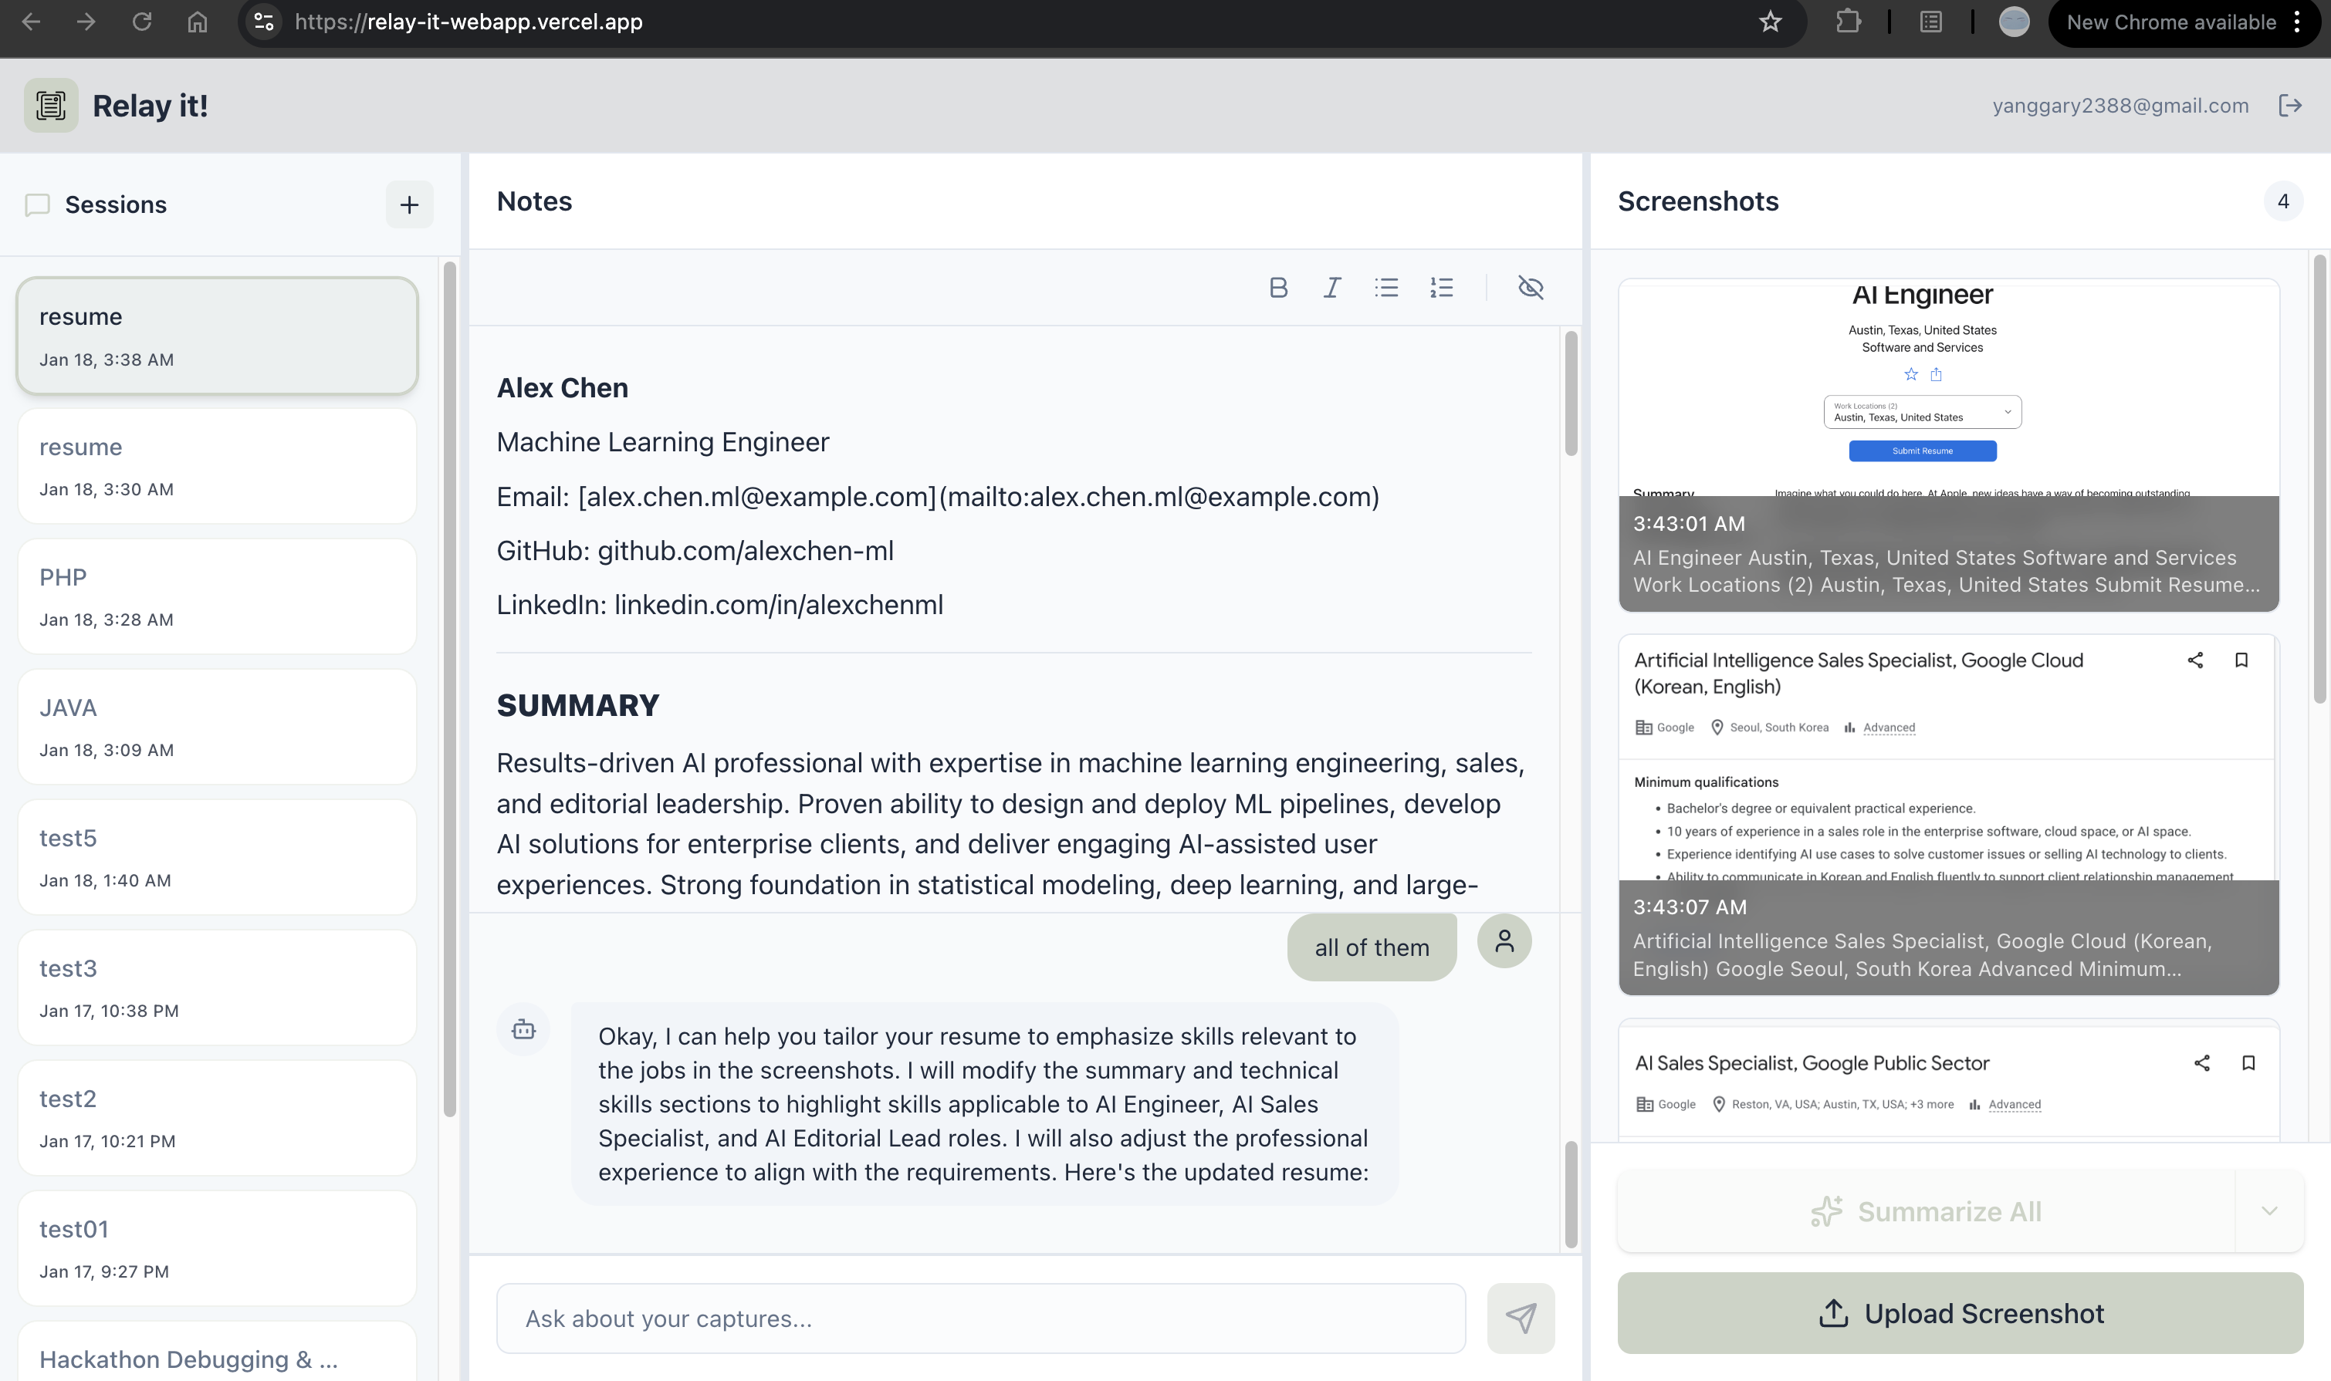Viewport: 2331px width, 1381px height.
Task: Toggle notes visibility with the eye-off icon
Action: (1531, 288)
